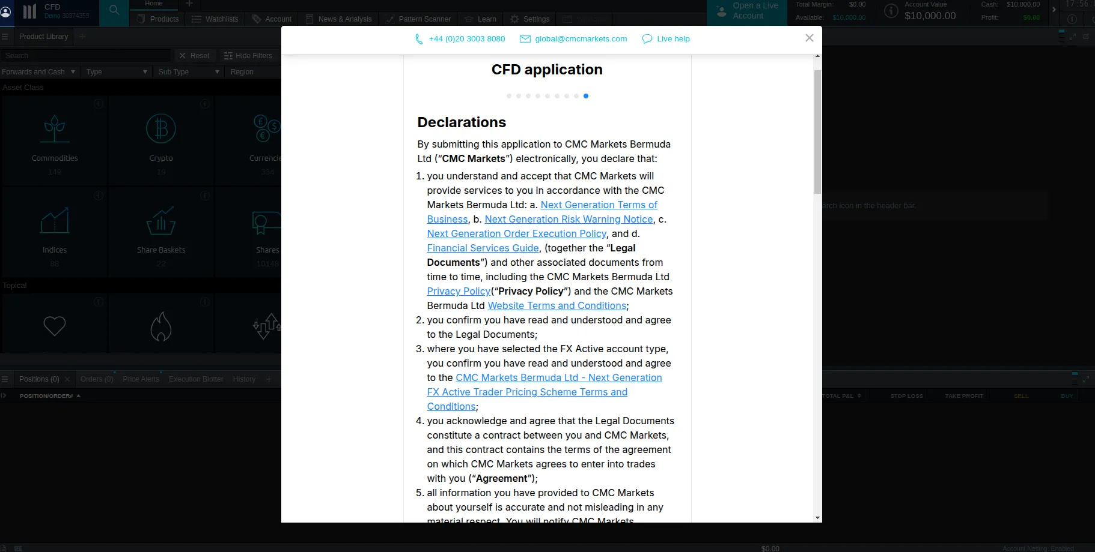Open the Watchlists menu
The height and width of the screenshot is (552, 1095).
[x=215, y=19]
